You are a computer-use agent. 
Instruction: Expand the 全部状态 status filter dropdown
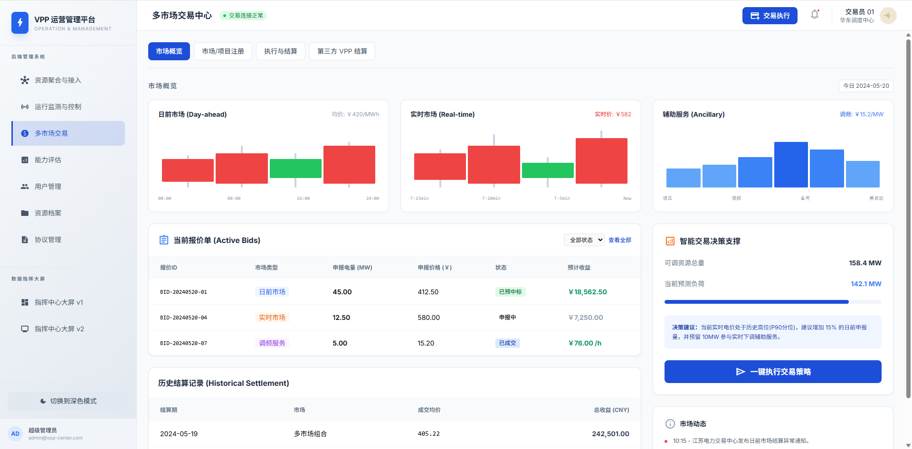tap(584, 240)
